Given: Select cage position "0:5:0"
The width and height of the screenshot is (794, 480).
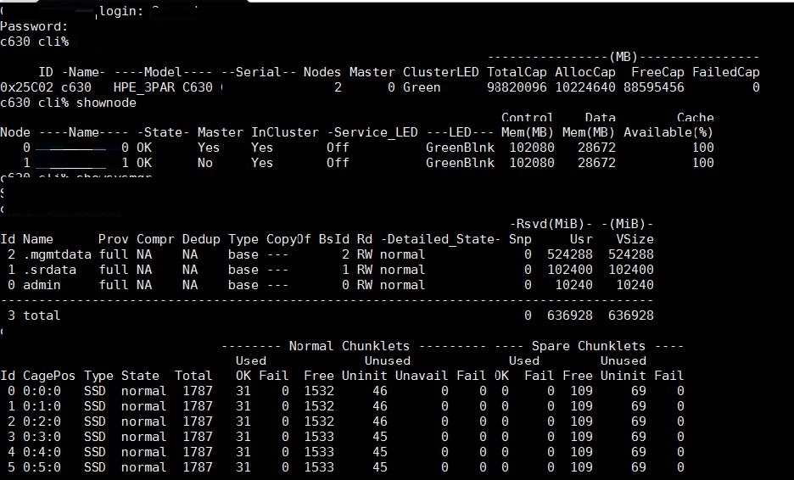Looking at the screenshot, I should pyautogui.click(x=42, y=466).
